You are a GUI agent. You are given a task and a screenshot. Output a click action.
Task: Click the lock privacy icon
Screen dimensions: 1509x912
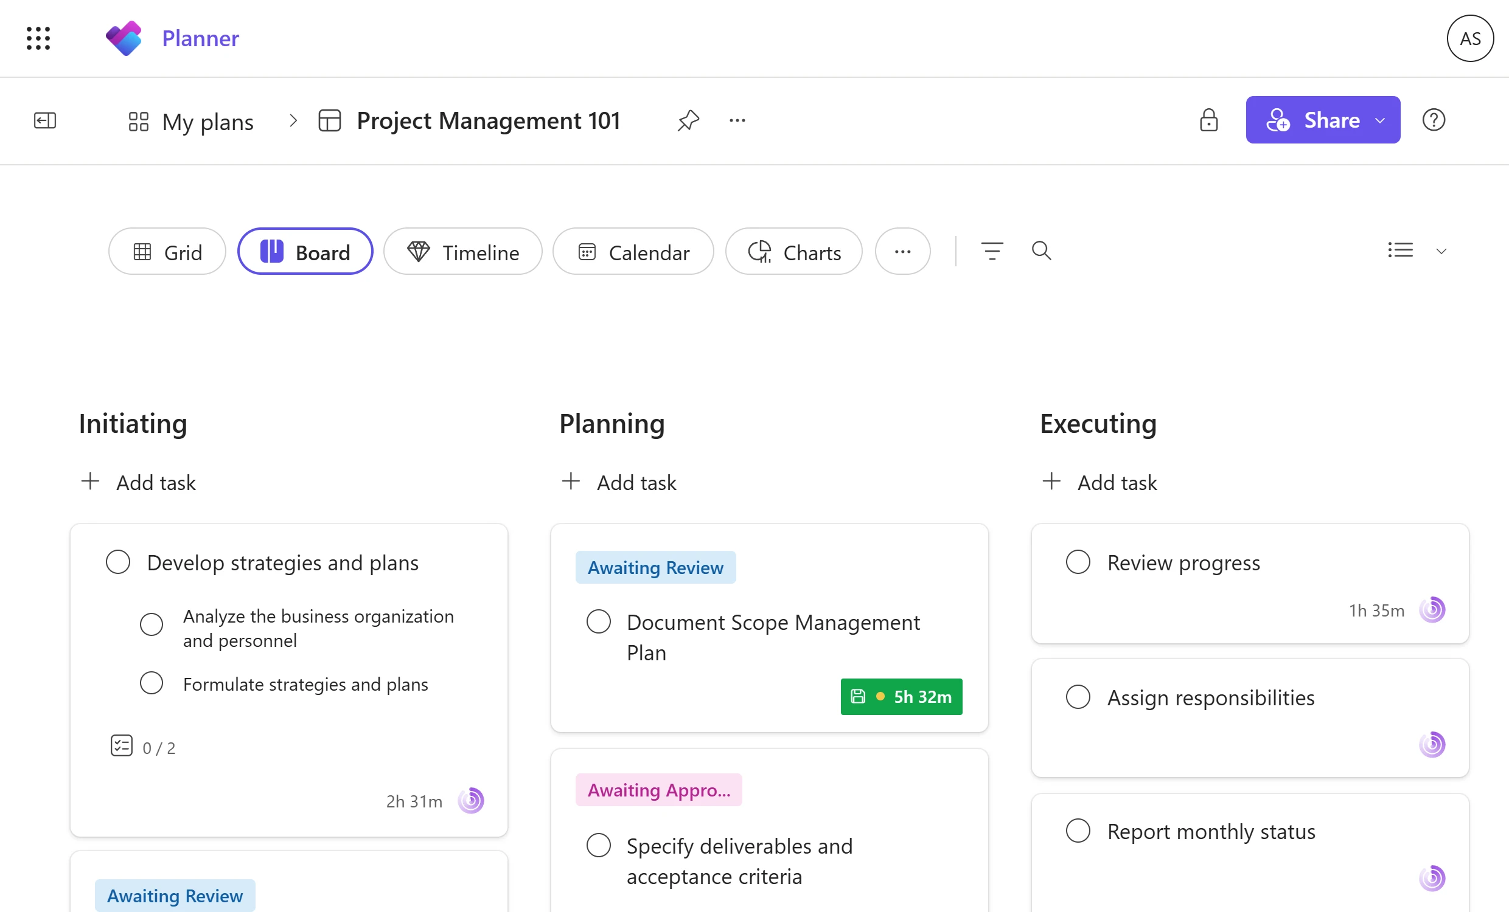click(x=1208, y=120)
